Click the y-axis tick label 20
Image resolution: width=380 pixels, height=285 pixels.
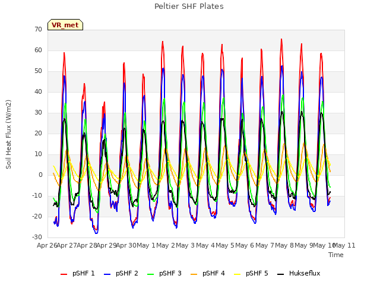pos(38,133)
